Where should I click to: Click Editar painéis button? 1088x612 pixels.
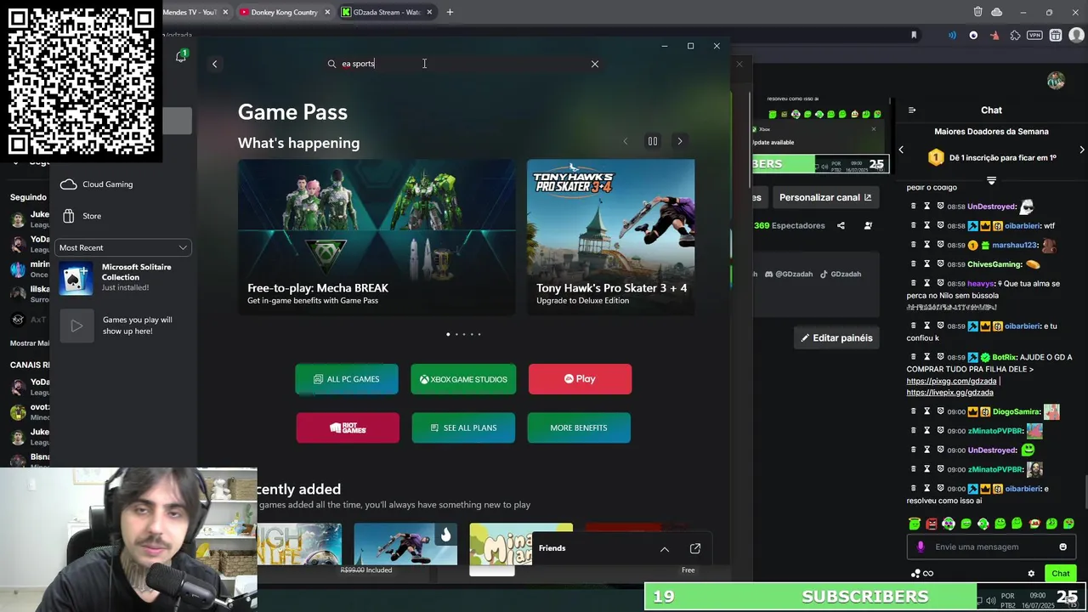click(x=836, y=338)
